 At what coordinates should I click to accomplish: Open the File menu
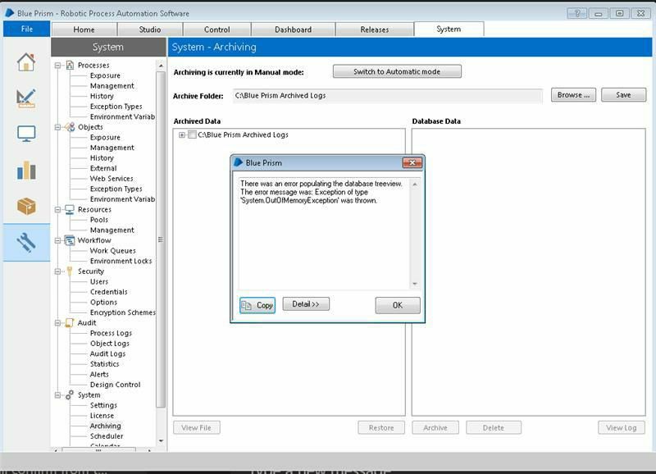[x=26, y=29]
